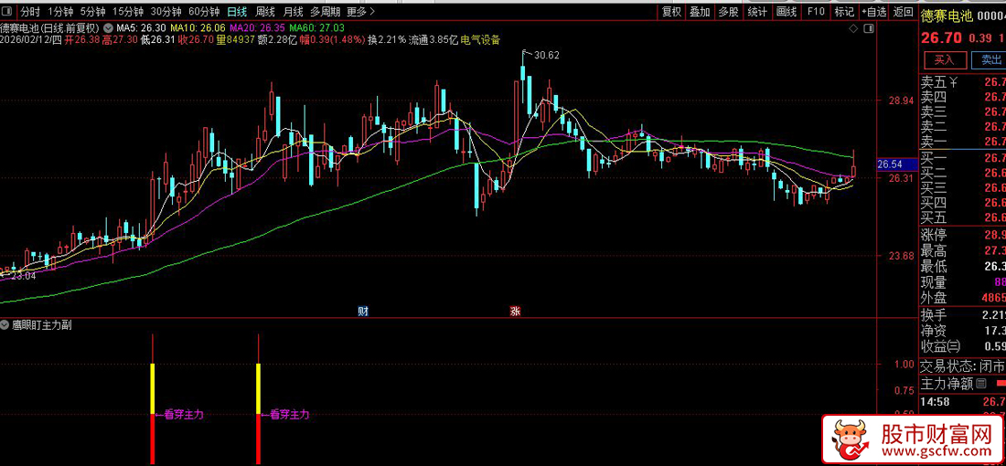Switch to the 15分钟 period
The height and width of the screenshot is (466, 1006).
click(x=128, y=12)
